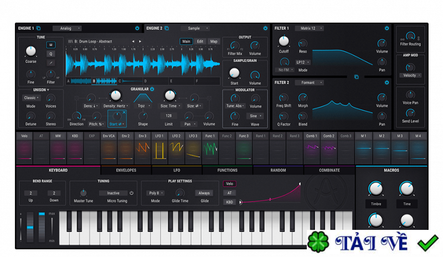Image resolution: width=443 pixels, height=257 pixels.
Task: Click the Filter Routing knob
Action: point(410,36)
